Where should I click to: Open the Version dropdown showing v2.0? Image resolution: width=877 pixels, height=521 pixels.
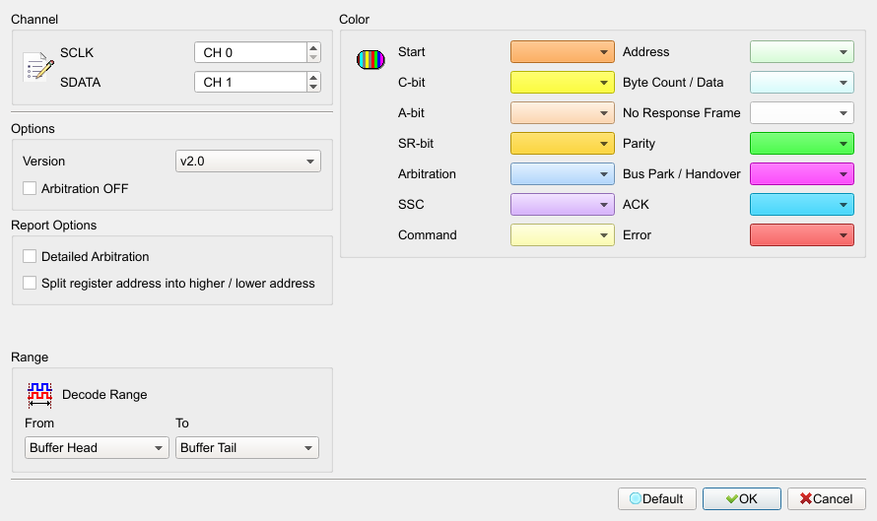tap(247, 161)
